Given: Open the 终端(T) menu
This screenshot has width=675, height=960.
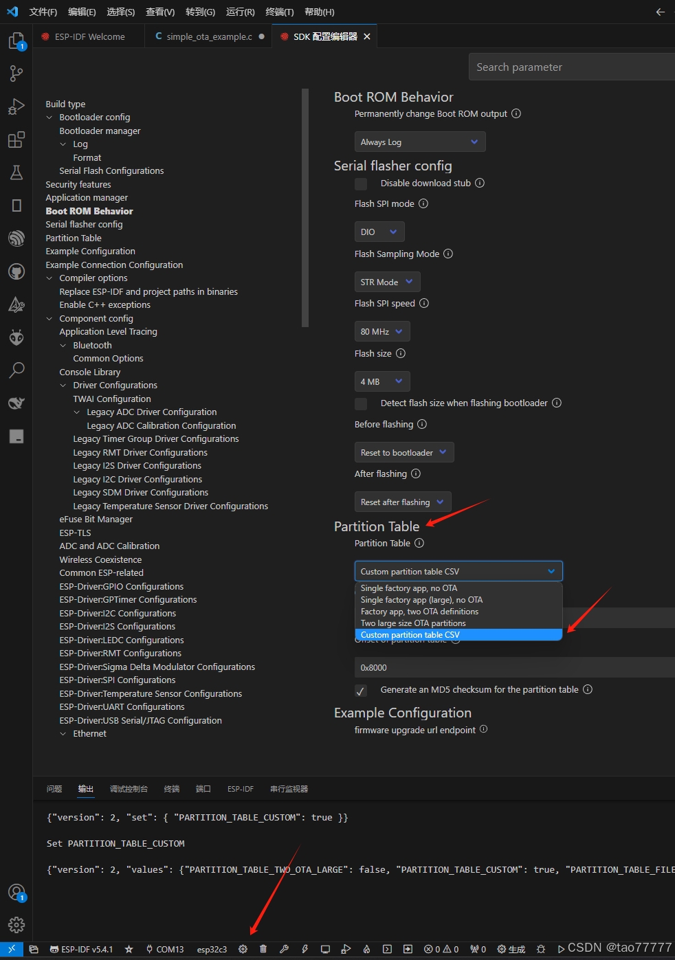Looking at the screenshot, I should (x=280, y=12).
